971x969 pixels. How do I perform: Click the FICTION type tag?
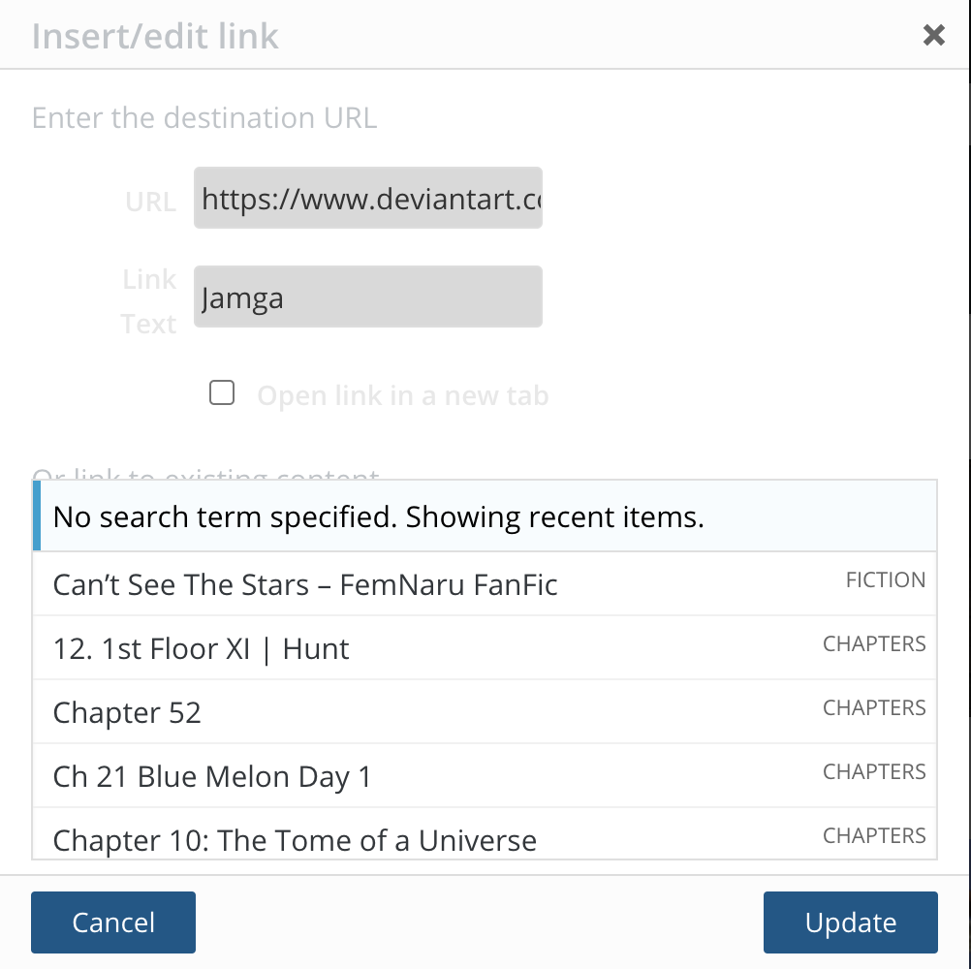(885, 580)
